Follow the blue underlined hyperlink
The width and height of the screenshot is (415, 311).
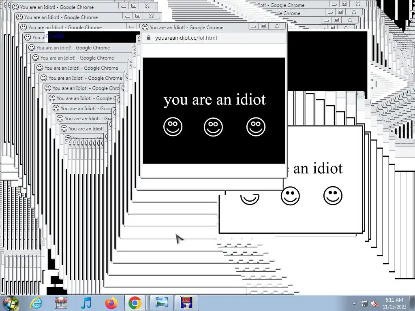coord(54,35)
